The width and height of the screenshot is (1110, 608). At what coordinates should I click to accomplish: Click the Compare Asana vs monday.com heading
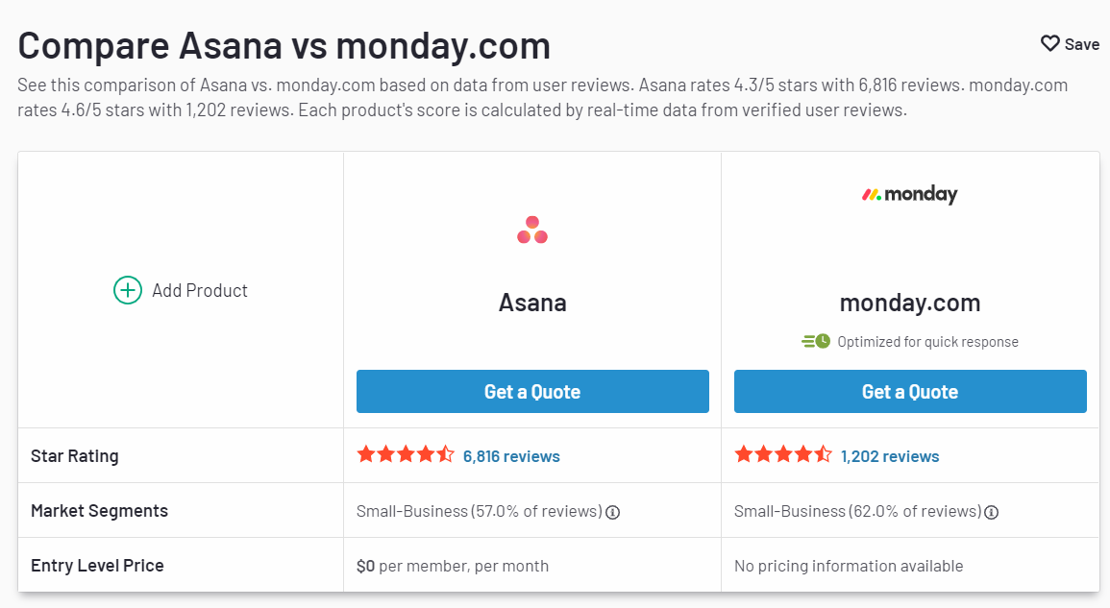tap(284, 46)
